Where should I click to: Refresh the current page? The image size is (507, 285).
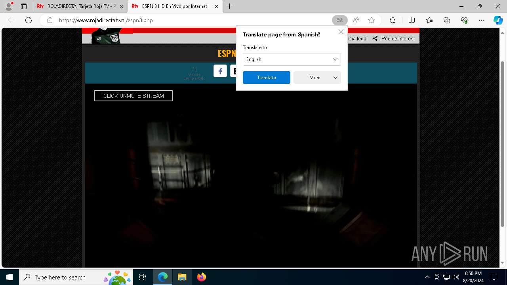tap(29, 20)
